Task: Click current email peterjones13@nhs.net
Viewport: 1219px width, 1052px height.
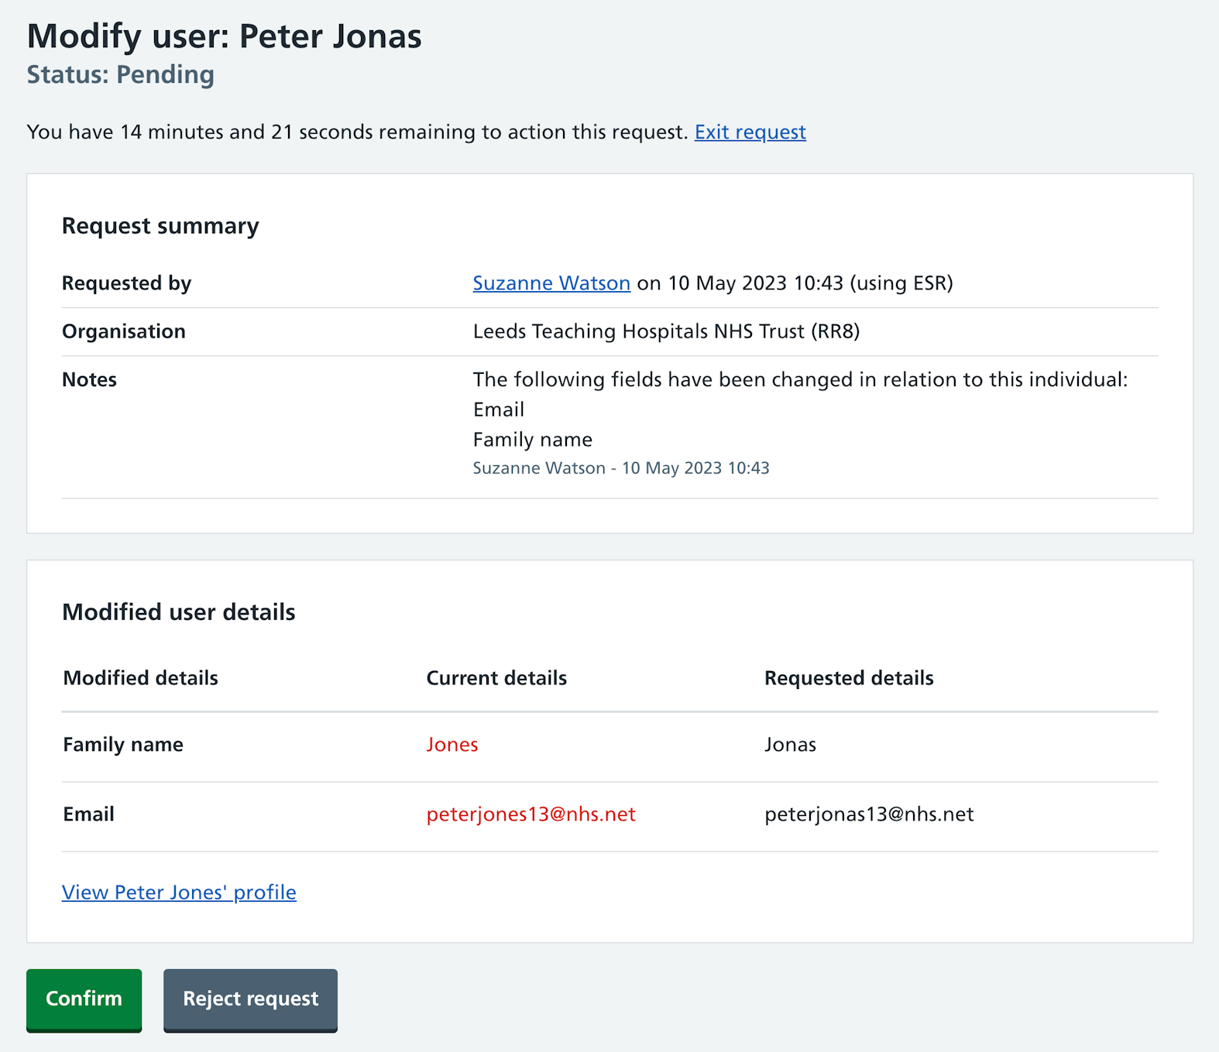Action: click(531, 814)
